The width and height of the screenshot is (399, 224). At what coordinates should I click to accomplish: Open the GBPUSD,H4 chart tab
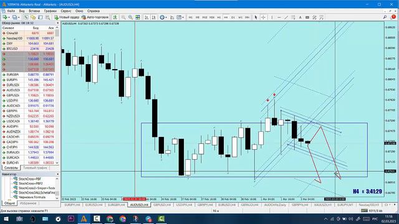[x=162, y=205]
